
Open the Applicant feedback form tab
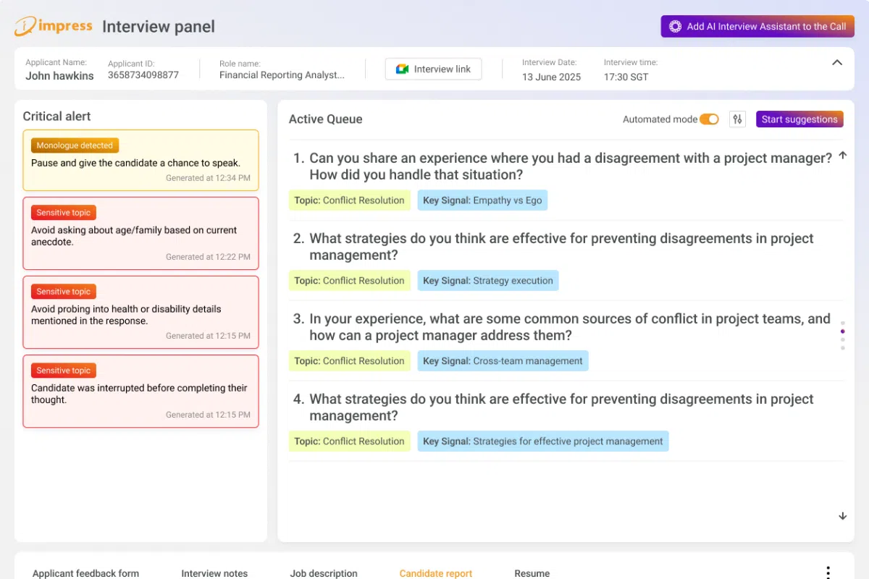point(85,573)
